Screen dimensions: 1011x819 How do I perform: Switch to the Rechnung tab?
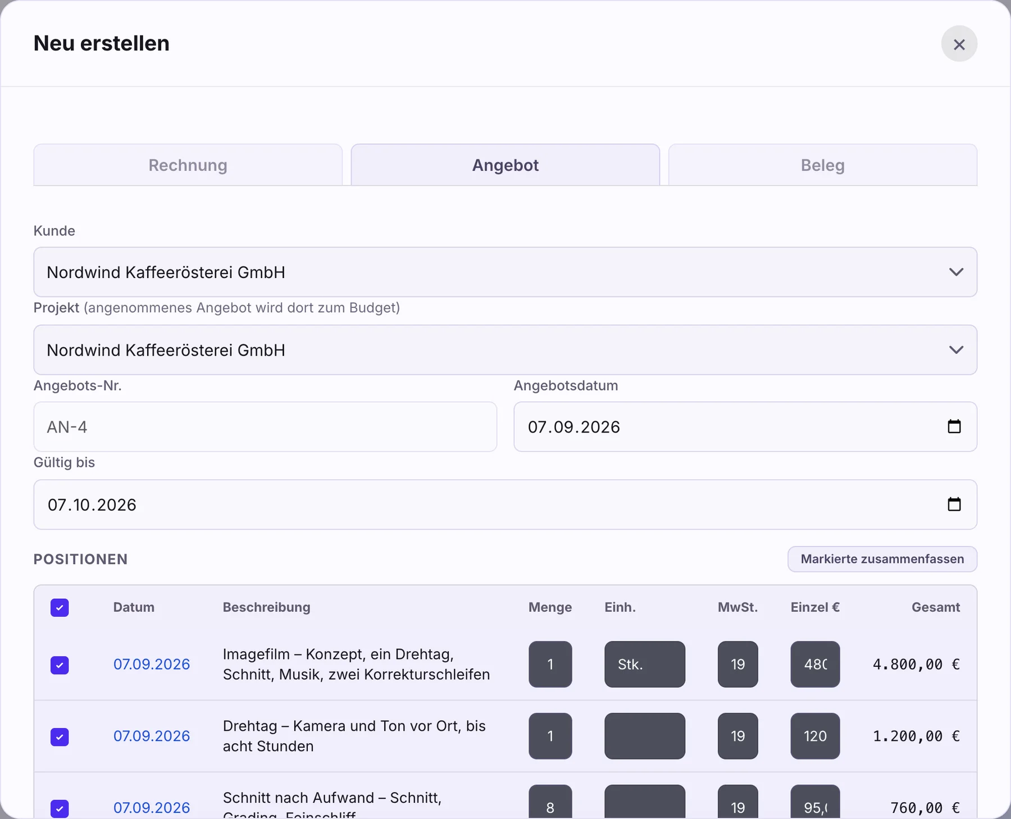pyautogui.click(x=188, y=165)
